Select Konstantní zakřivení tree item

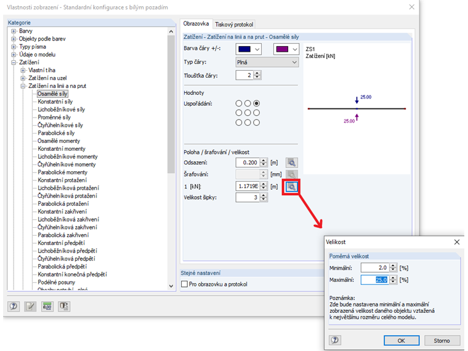pyautogui.click(x=62, y=212)
